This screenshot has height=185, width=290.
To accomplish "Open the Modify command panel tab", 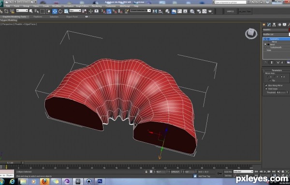I will [269, 25].
